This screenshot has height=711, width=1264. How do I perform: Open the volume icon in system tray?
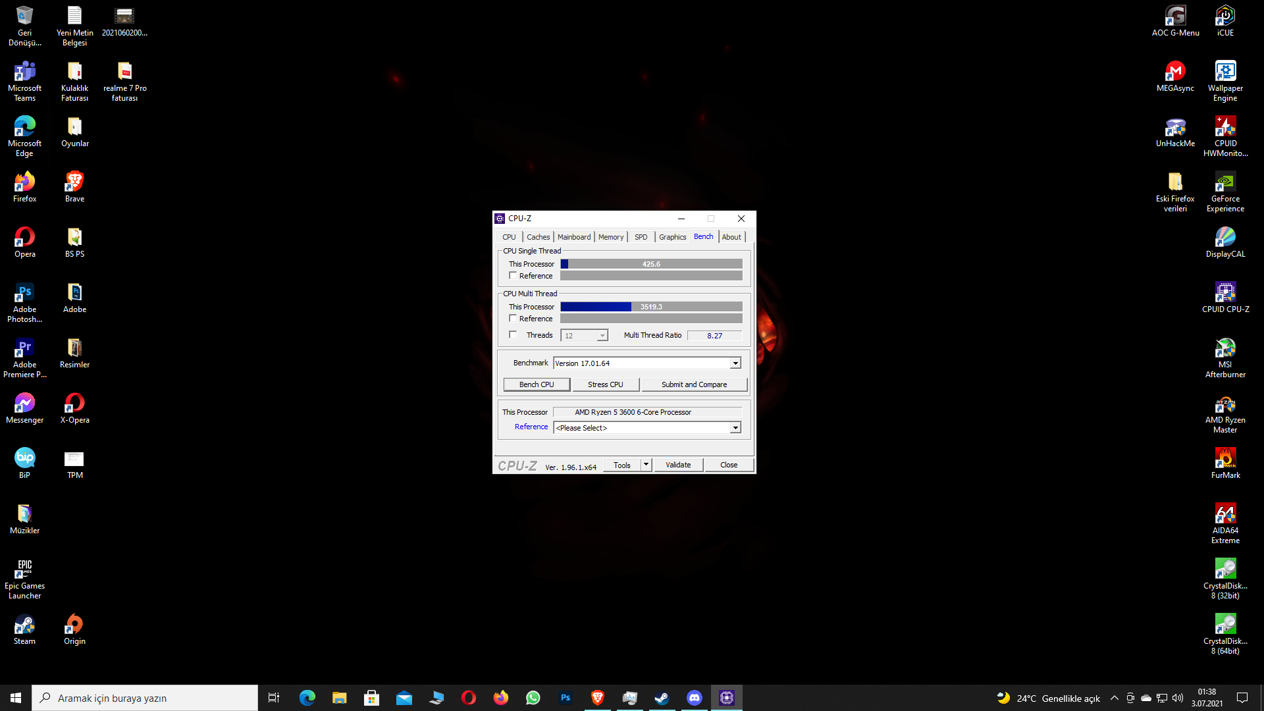pyautogui.click(x=1178, y=698)
